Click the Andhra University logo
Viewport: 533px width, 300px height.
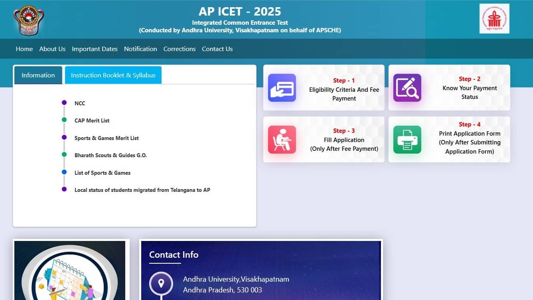tap(28, 19)
